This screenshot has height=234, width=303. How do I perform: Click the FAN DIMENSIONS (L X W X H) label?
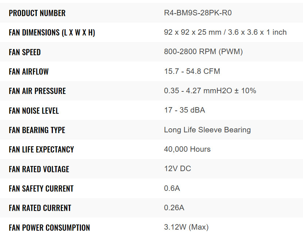point(52,33)
